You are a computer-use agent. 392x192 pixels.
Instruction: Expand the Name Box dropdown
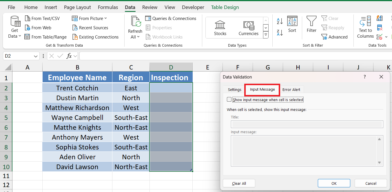(36, 56)
